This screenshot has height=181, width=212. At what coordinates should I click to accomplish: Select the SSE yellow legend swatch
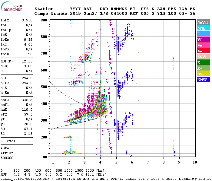[x=204, y=74]
